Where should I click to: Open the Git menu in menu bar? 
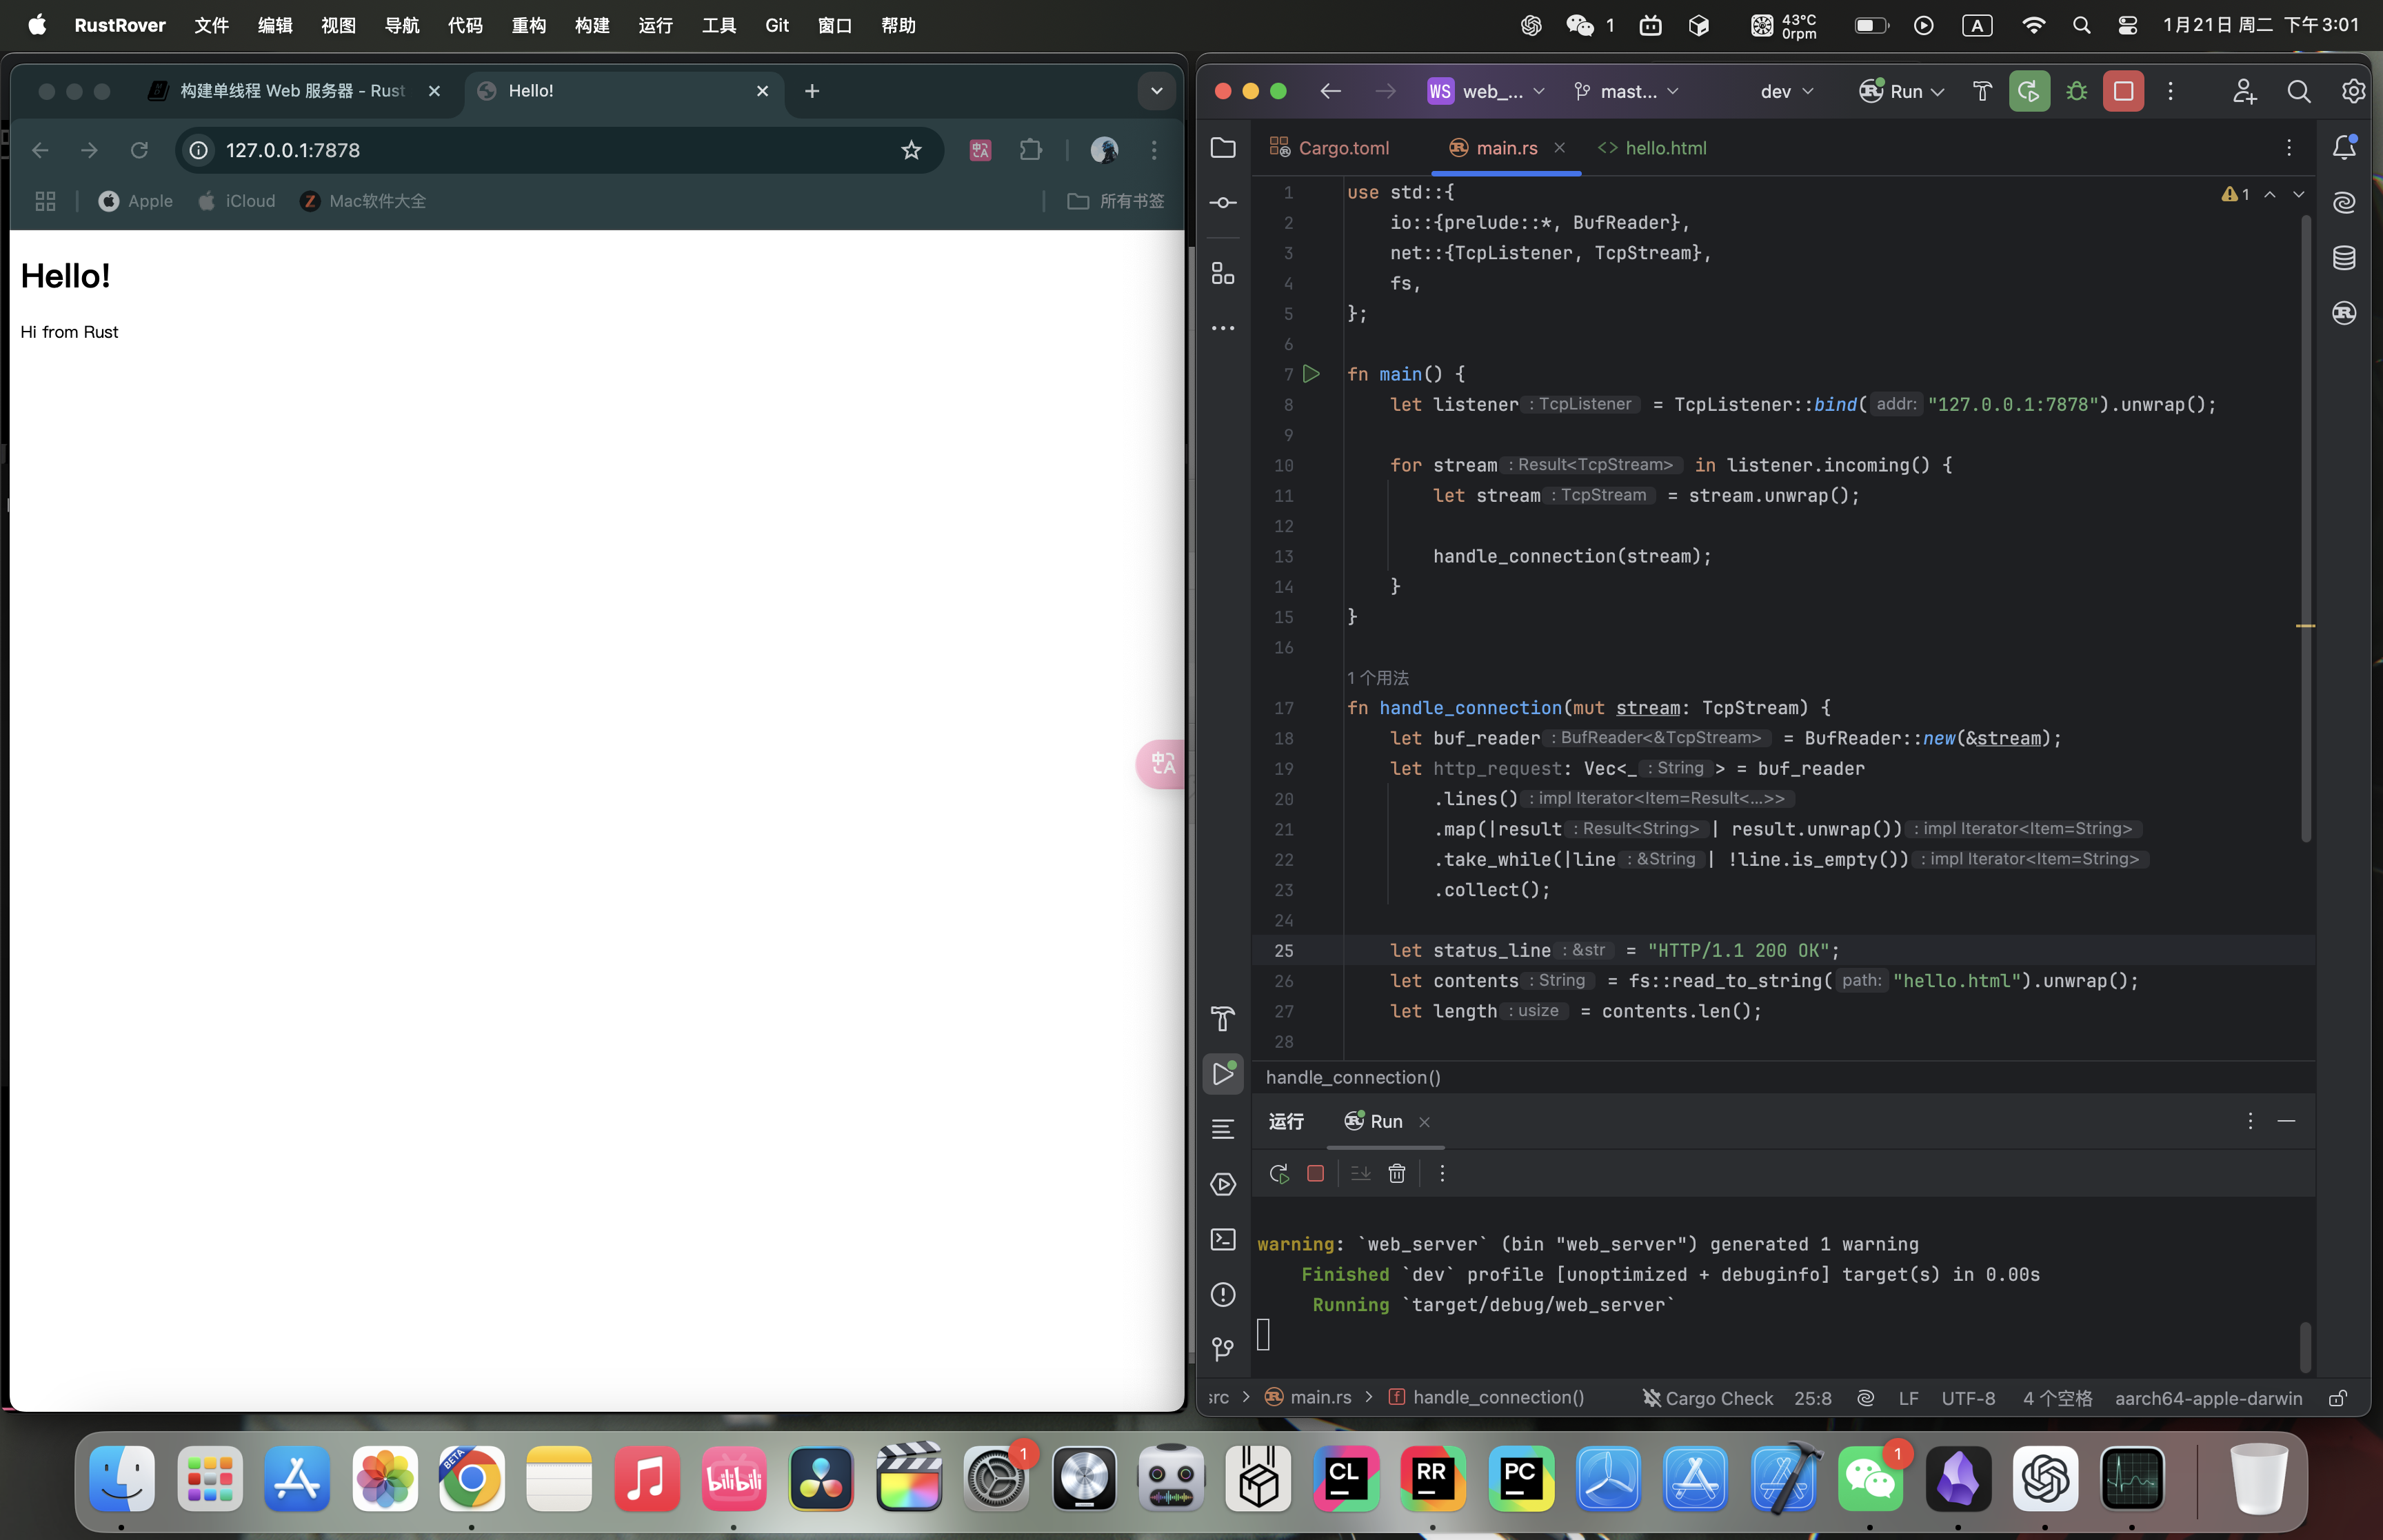click(777, 25)
